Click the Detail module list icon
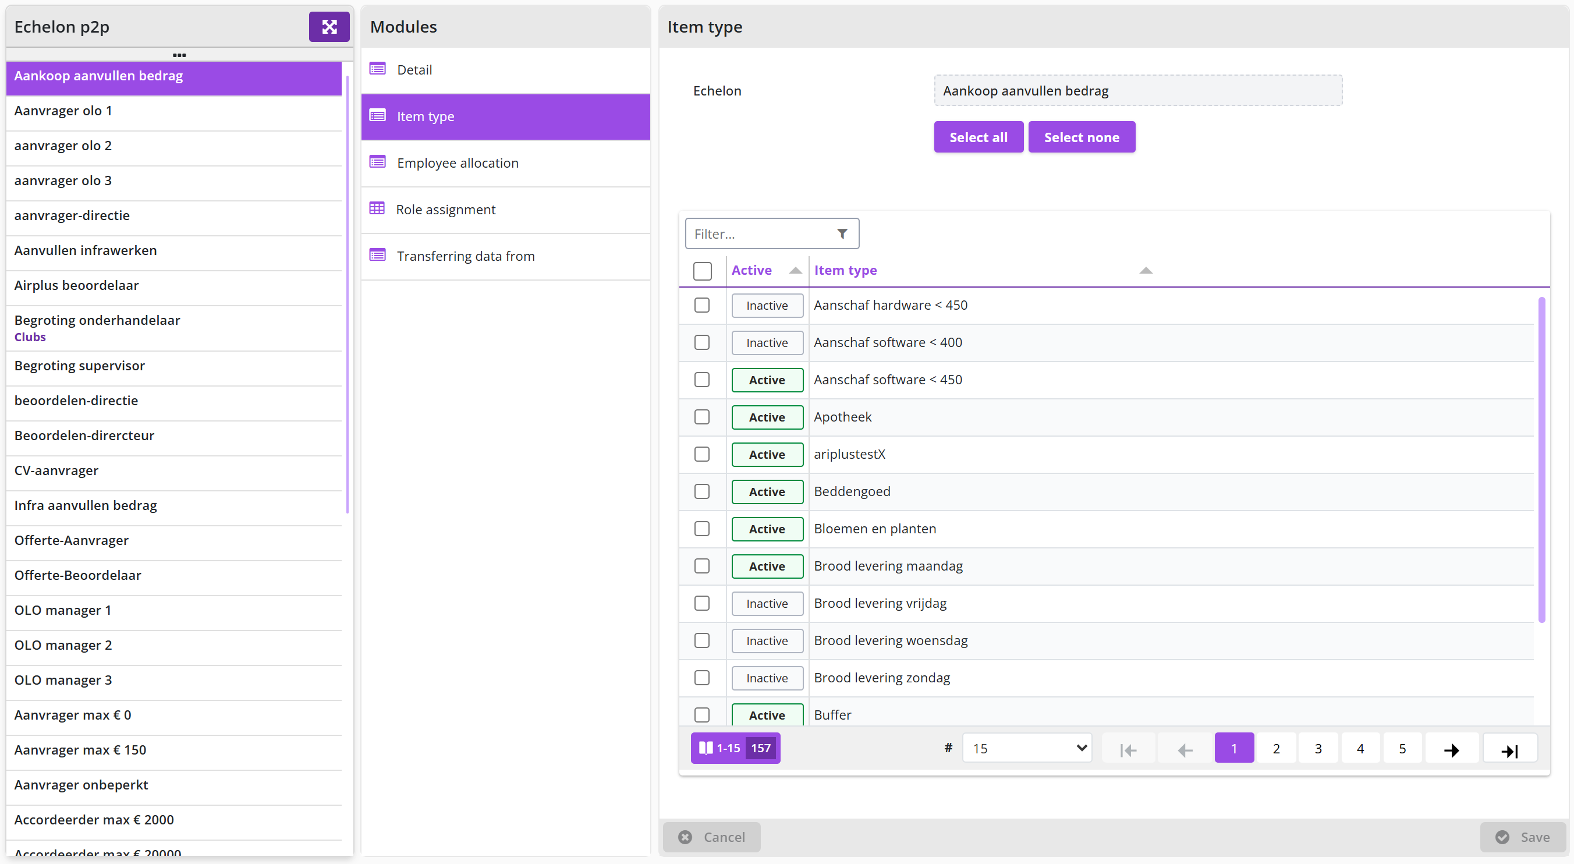 pyautogui.click(x=378, y=69)
